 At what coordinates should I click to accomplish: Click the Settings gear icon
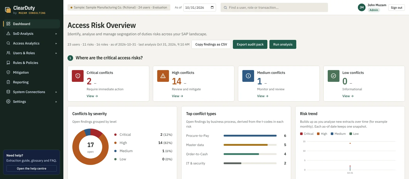pyautogui.click(x=8, y=102)
